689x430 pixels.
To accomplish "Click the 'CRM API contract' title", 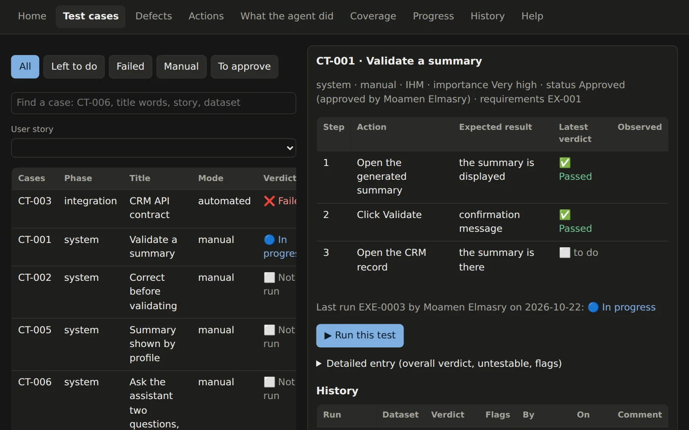I will 149,208.
